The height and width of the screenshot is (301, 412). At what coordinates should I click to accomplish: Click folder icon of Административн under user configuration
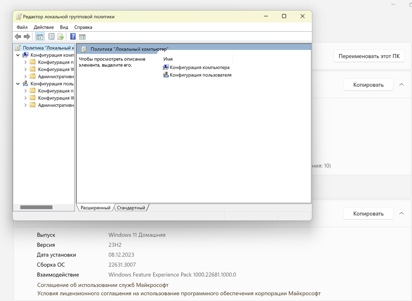point(33,105)
